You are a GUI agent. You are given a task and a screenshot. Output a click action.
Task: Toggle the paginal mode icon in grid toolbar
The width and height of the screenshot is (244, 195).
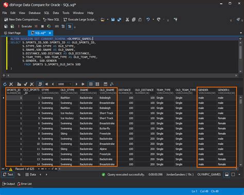40,84
